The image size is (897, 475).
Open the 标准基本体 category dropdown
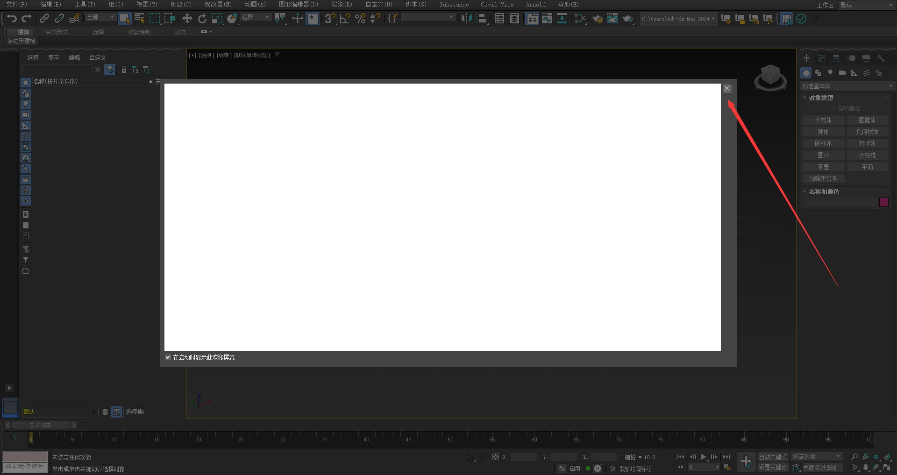[x=847, y=86]
